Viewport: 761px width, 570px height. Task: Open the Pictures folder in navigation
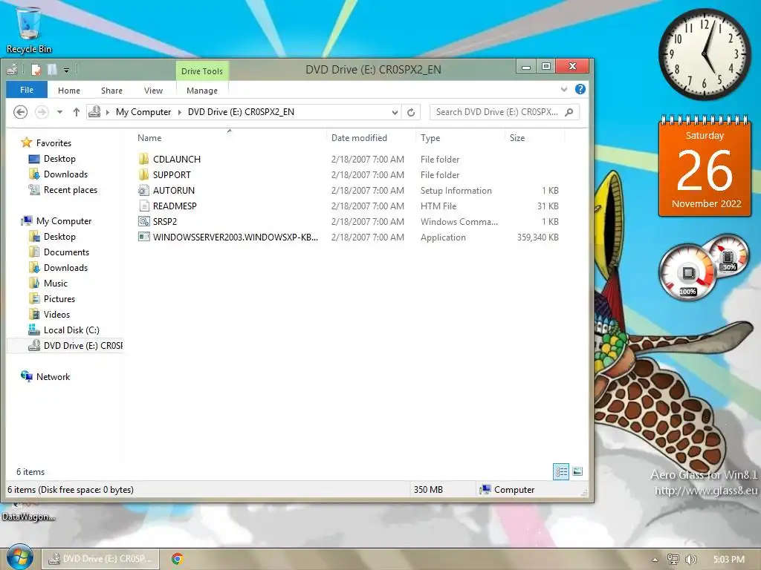(59, 298)
